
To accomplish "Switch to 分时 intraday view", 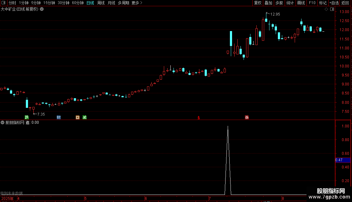I will tap(12, 3).
